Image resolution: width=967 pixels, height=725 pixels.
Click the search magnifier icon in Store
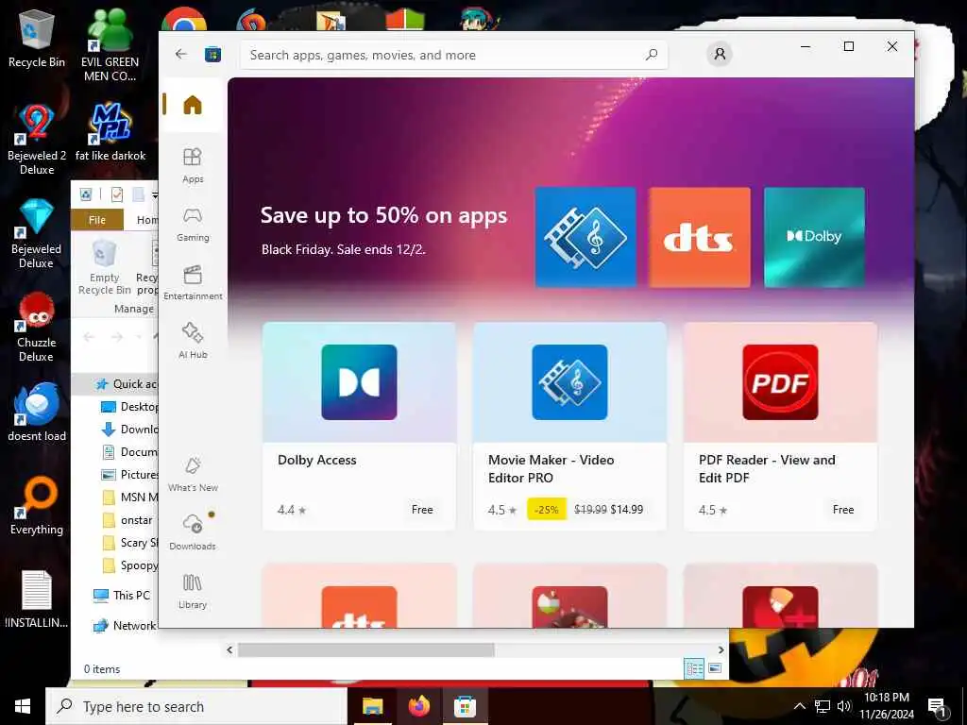[x=652, y=55]
